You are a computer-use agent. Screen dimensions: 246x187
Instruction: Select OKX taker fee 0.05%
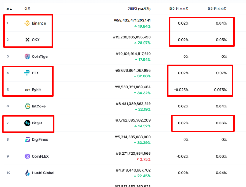(221, 40)
